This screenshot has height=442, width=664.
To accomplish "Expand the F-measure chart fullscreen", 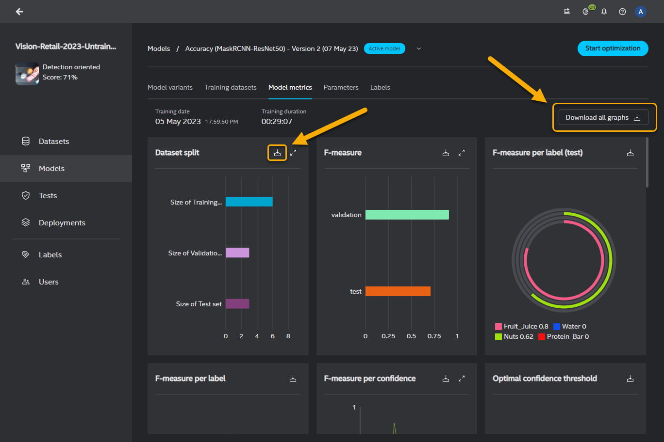I will pyautogui.click(x=462, y=153).
